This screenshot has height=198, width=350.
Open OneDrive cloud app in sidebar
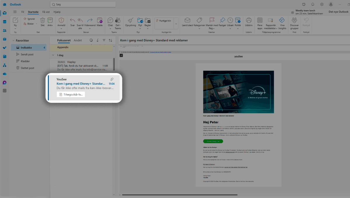tap(4, 74)
